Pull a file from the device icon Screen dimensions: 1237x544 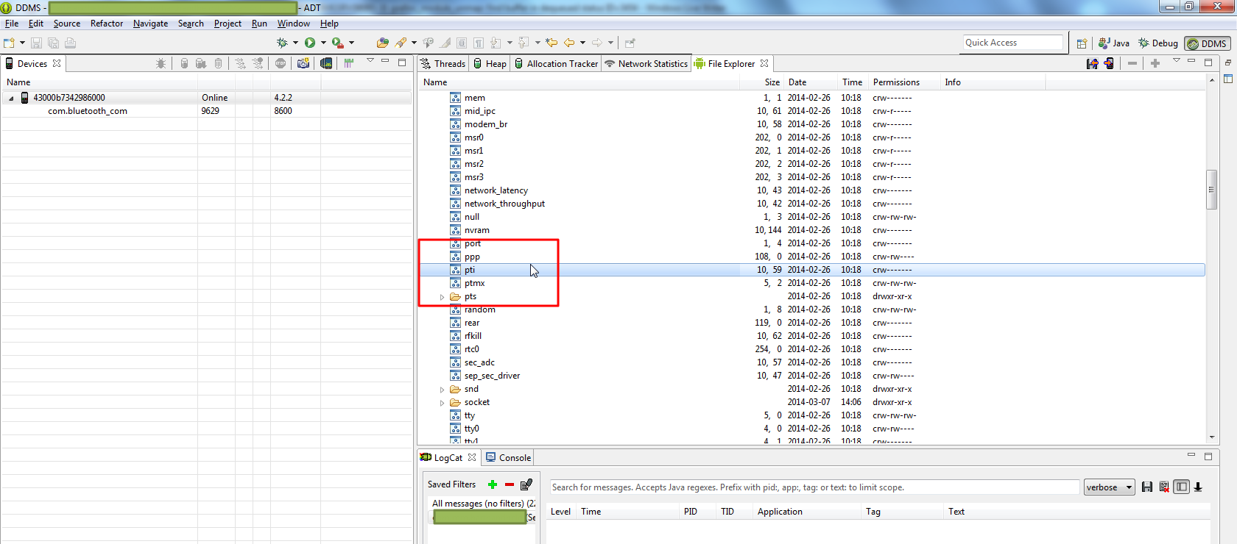[1093, 63]
